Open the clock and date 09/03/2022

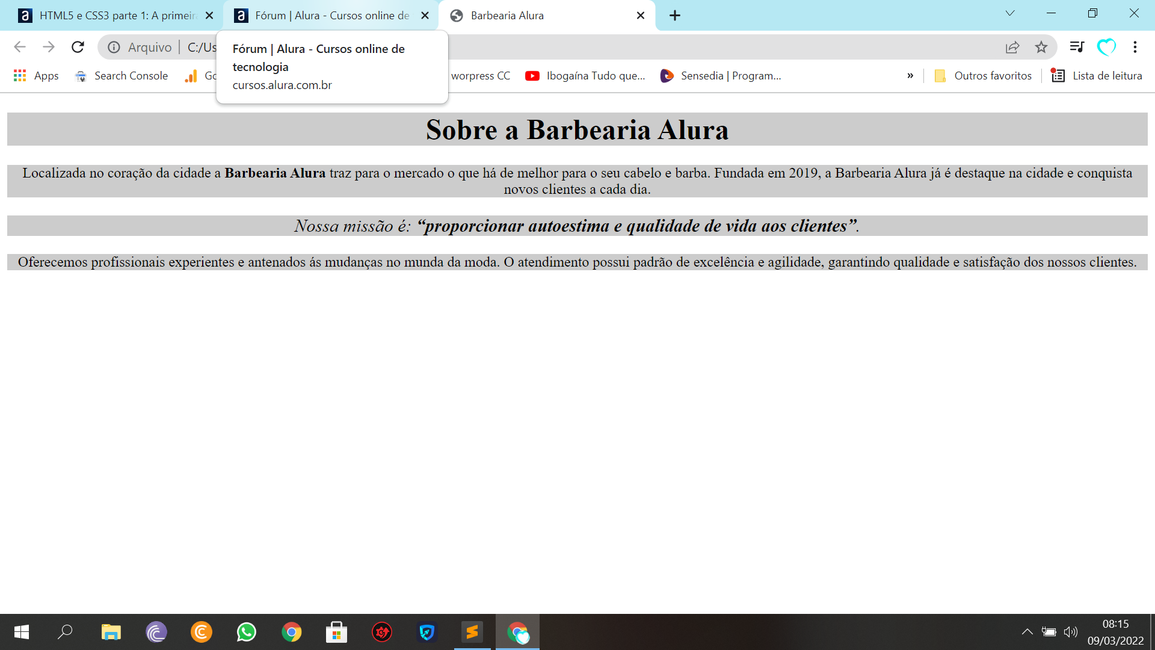tap(1115, 632)
